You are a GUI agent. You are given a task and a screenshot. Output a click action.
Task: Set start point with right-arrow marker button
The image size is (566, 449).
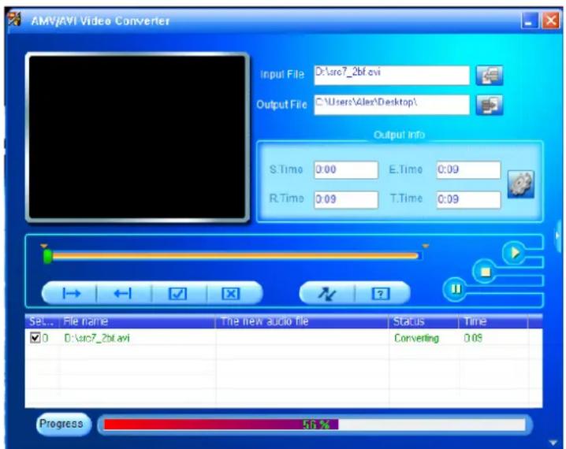71,294
